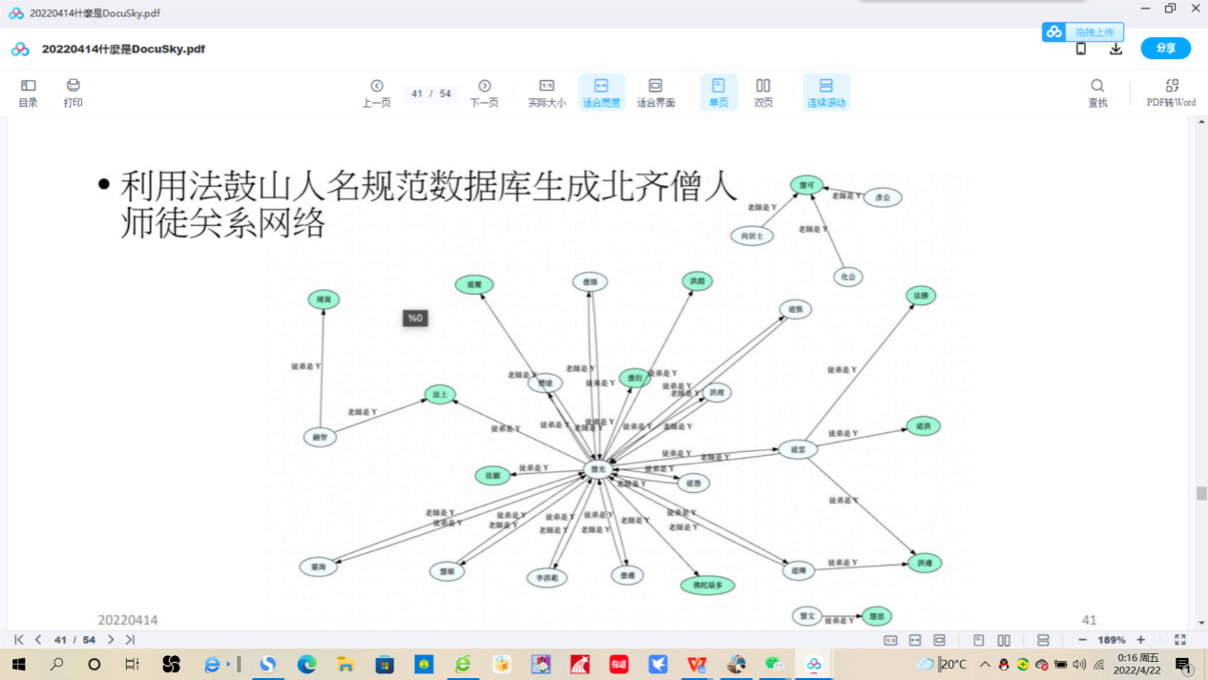Viewport: 1208px width, 680px height.
Task: Click the download icon beside 分享
Action: point(1115,49)
